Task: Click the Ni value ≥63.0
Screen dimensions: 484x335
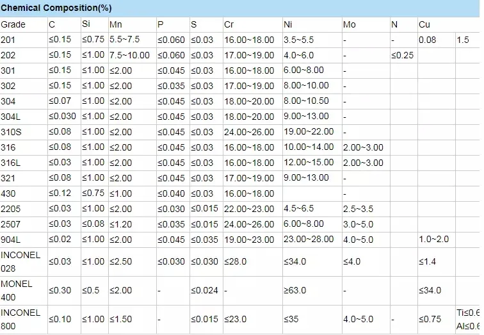Action: point(294,291)
